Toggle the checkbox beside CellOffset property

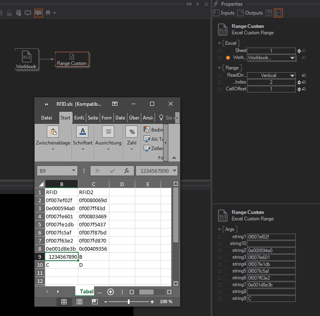220,89
